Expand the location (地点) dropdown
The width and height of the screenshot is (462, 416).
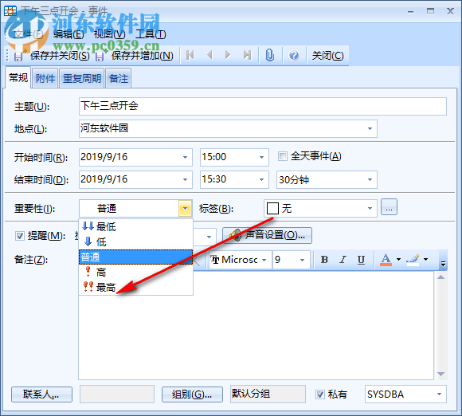pyautogui.click(x=370, y=129)
